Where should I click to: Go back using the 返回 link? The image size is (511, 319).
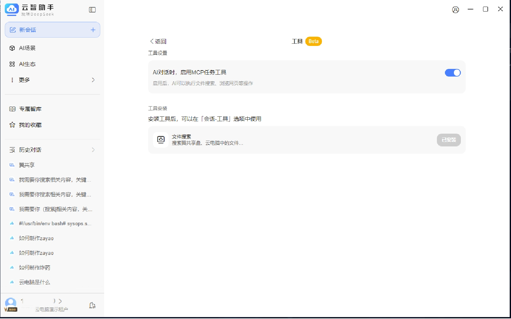tap(158, 41)
